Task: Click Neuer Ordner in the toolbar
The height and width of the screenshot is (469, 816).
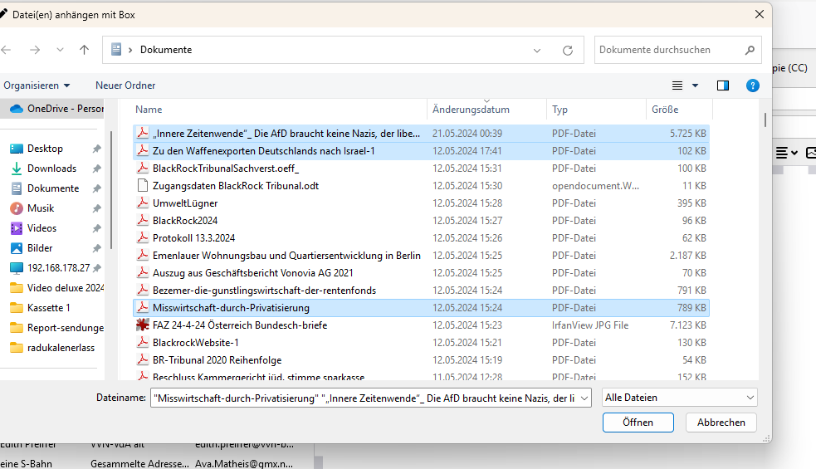Action: click(x=125, y=85)
